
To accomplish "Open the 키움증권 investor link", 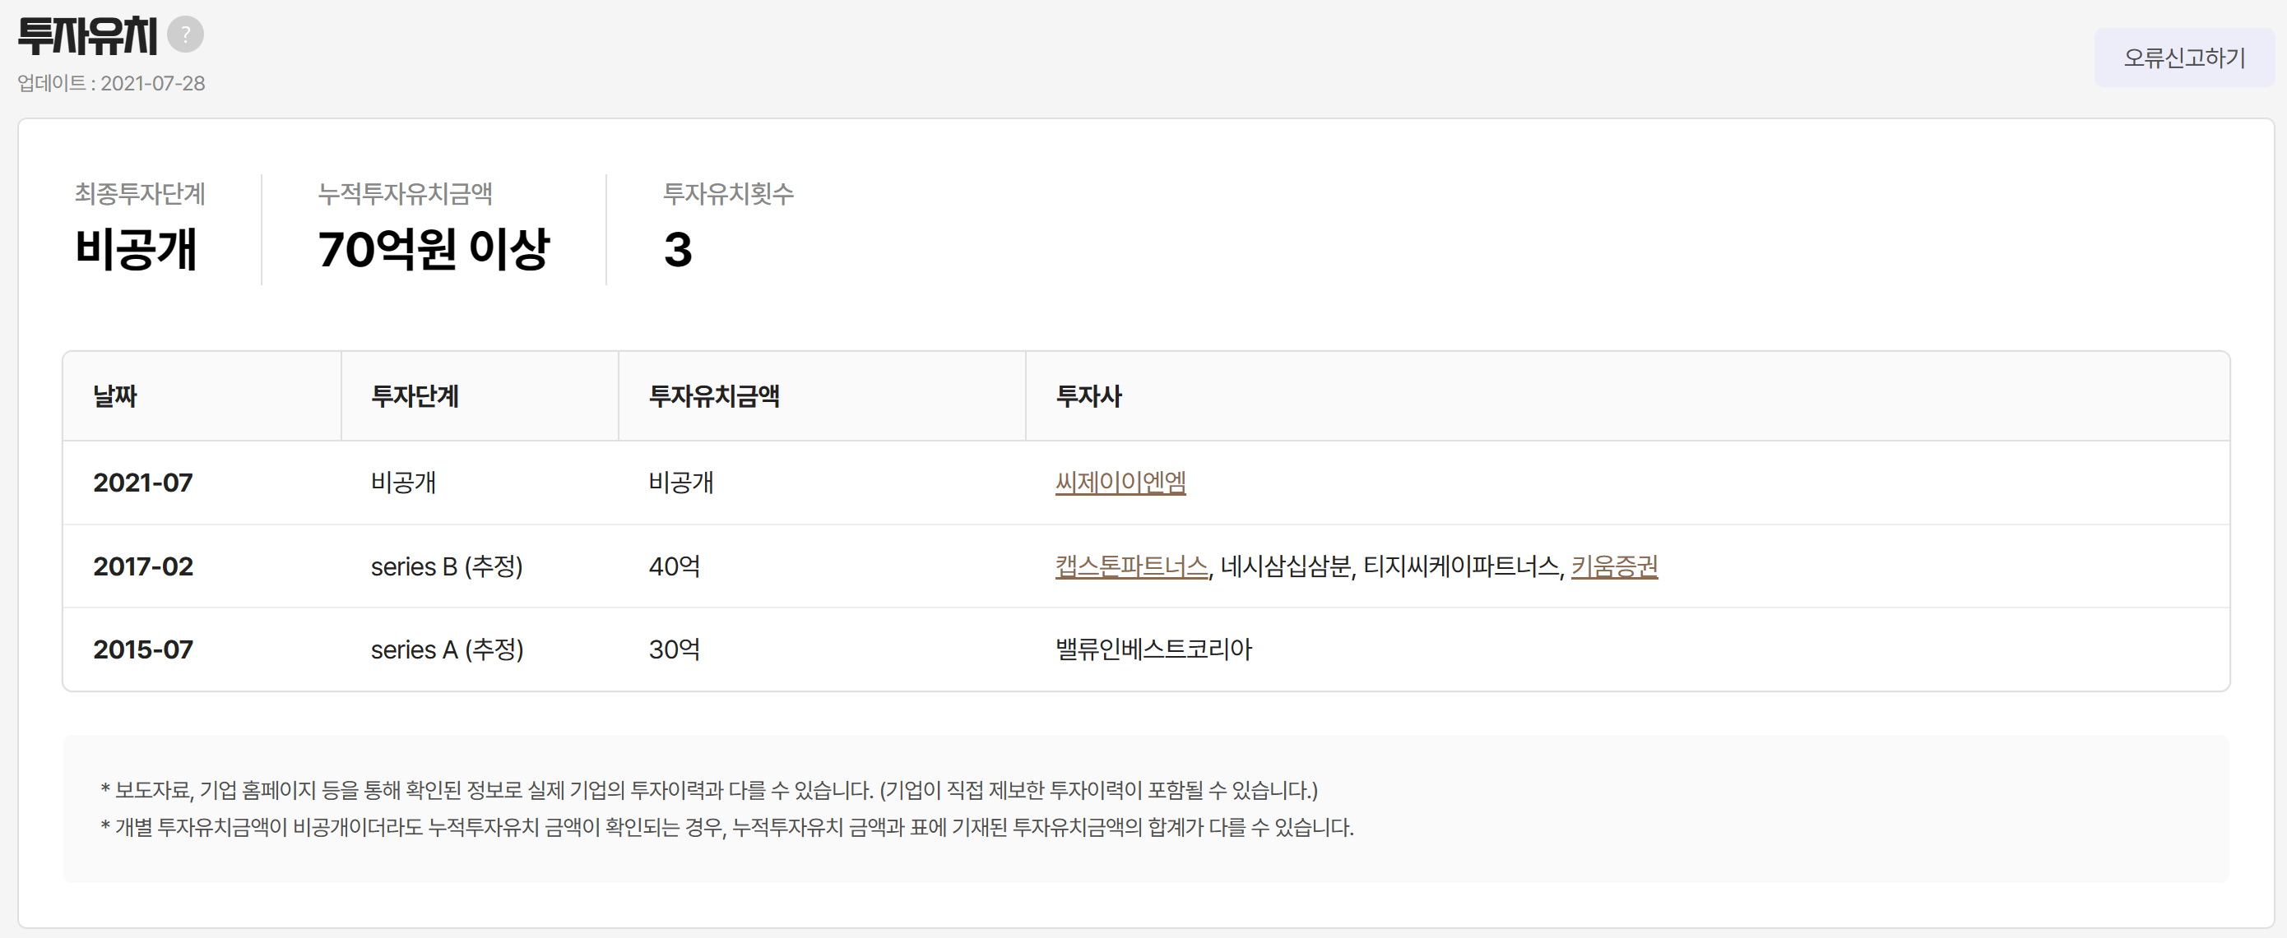I will click(x=1613, y=566).
